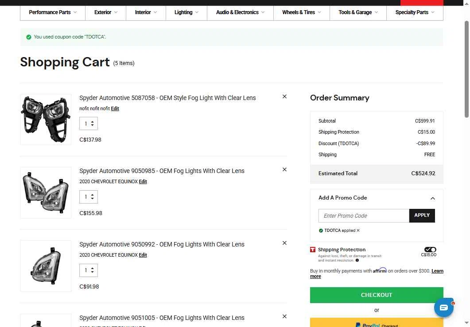Click the C$155.98 item price

point(91,213)
